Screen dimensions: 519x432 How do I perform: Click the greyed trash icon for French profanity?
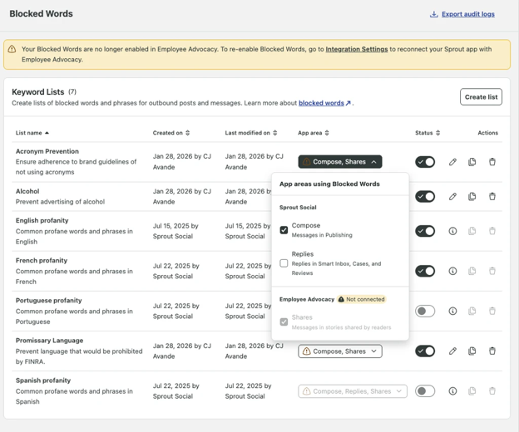(492, 271)
